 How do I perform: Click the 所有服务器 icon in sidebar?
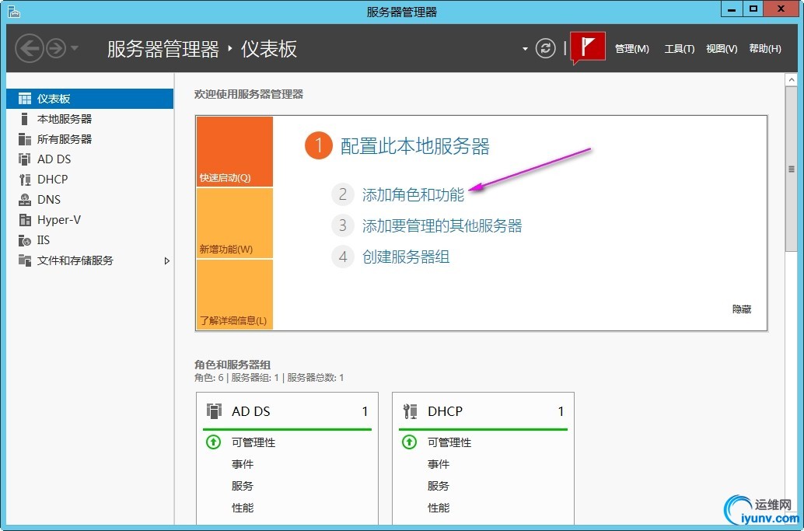click(x=25, y=139)
